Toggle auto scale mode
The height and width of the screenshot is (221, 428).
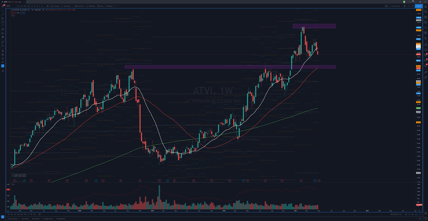(416, 214)
